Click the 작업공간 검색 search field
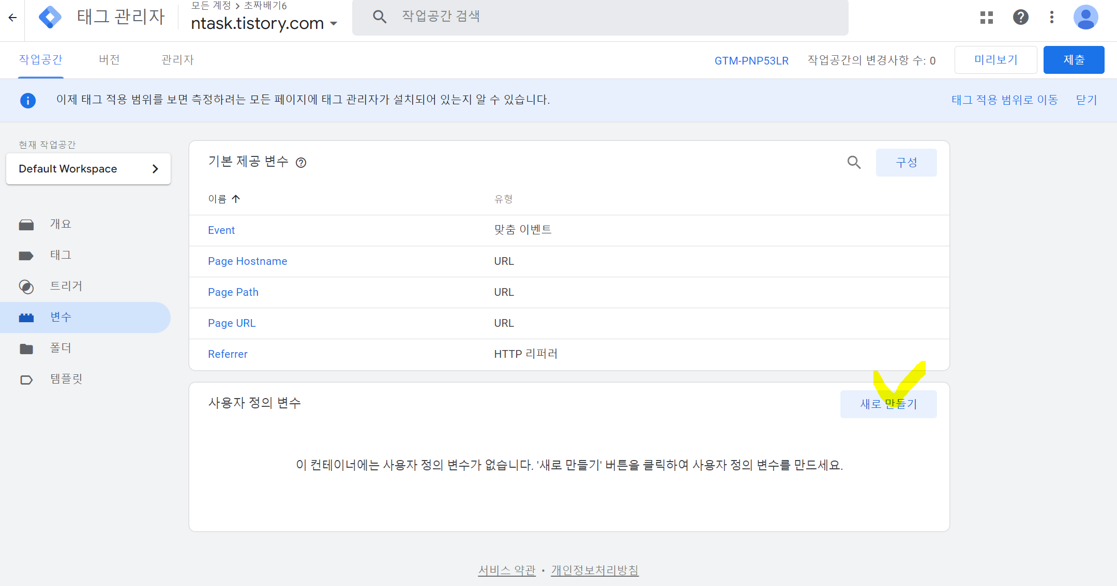Screen dimensions: 1117x586 click(600, 17)
